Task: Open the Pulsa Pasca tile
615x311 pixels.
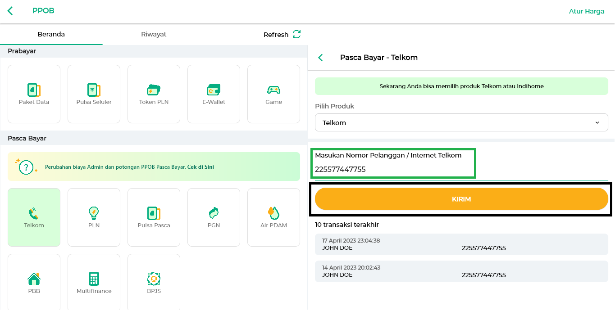Action: coord(154,217)
